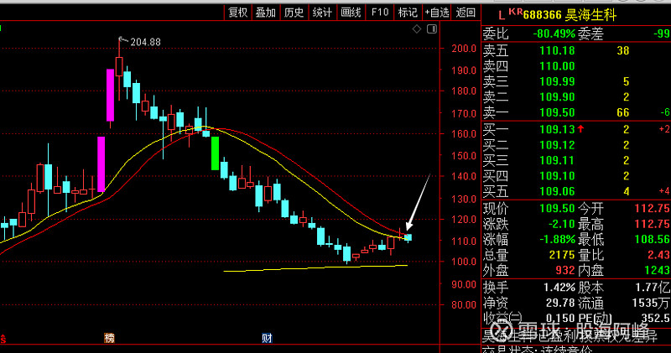Click the 200.0 price axis label
Viewport: 671px width, 353px height.
point(464,49)
